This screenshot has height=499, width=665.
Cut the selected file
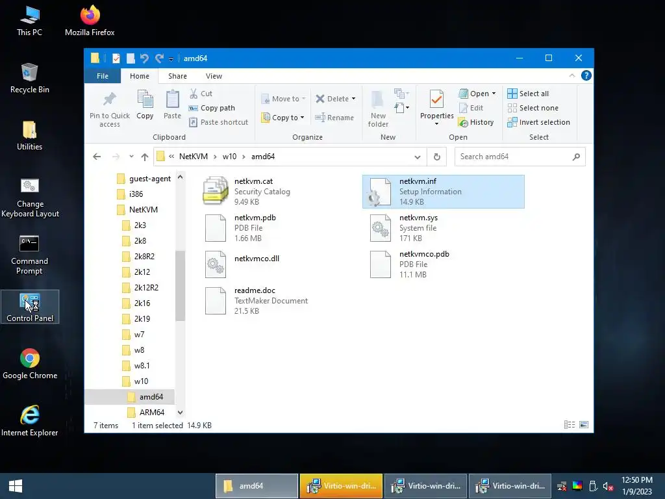click(201, 94)
